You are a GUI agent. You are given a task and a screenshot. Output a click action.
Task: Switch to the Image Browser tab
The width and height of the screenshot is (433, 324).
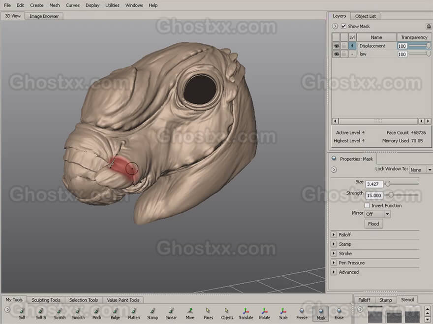point(44,16)
